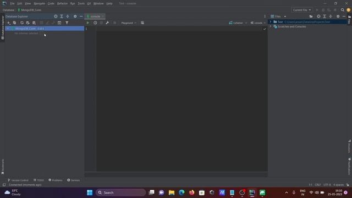Open console settings wrench icon
Image resolution: width=352 pixels, height=198 pixels.
(107, 23)
